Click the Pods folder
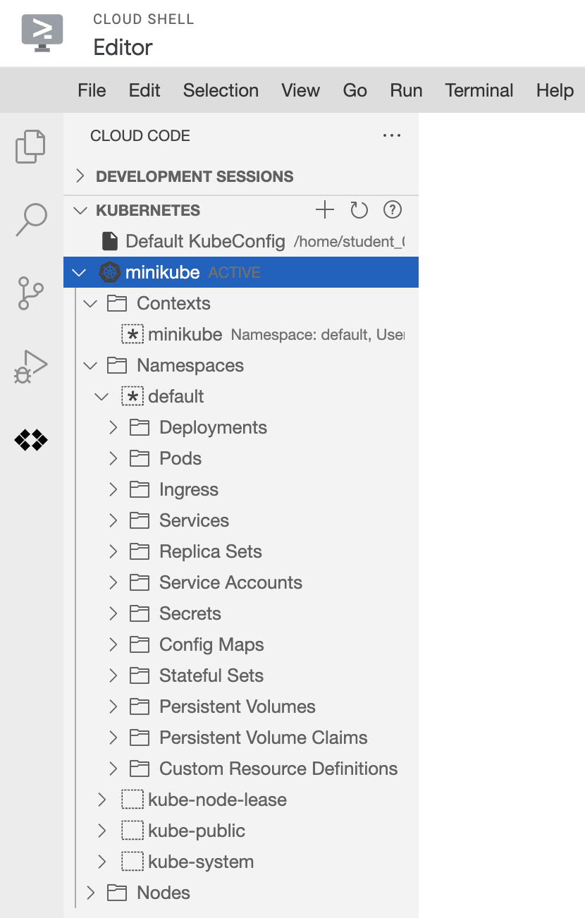 click(180, 458)
